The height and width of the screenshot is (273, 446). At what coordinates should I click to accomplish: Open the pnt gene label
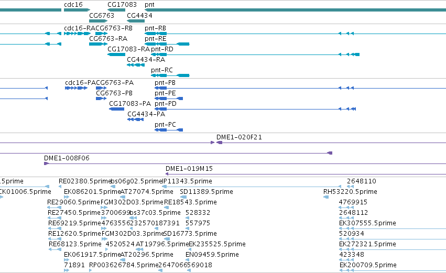point(149,5)
